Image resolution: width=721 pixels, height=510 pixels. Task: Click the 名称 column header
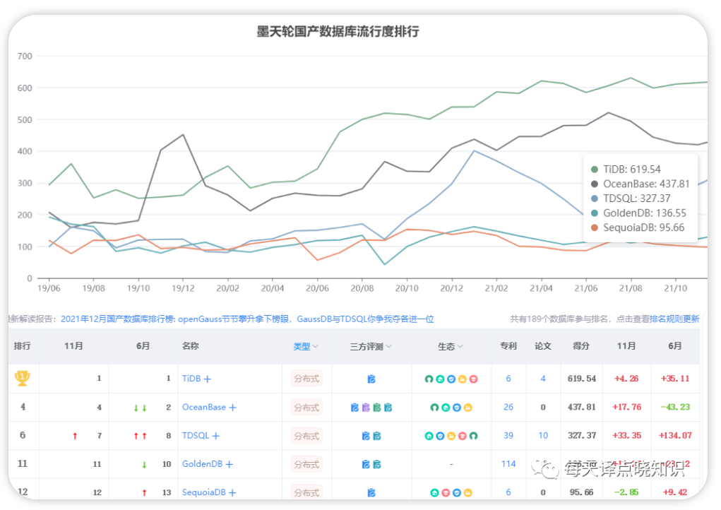(x=191, y=346)
